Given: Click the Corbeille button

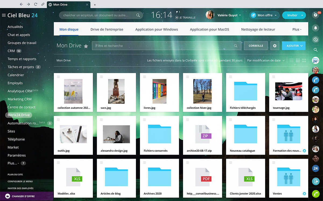Looking at the screenshot, I should 256,46.
